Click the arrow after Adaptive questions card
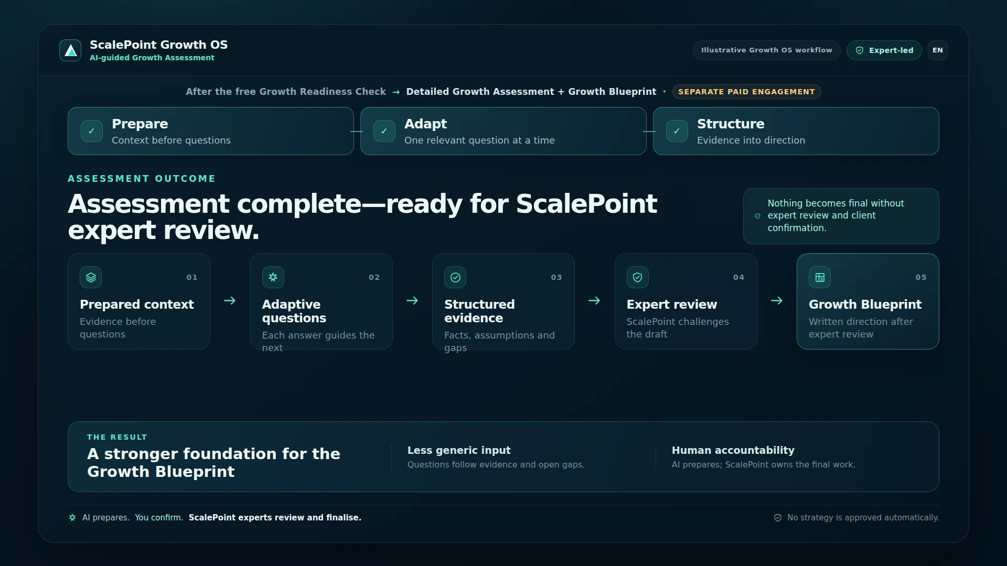Viewport: 1007px width, 566px height. click(412, 301)
